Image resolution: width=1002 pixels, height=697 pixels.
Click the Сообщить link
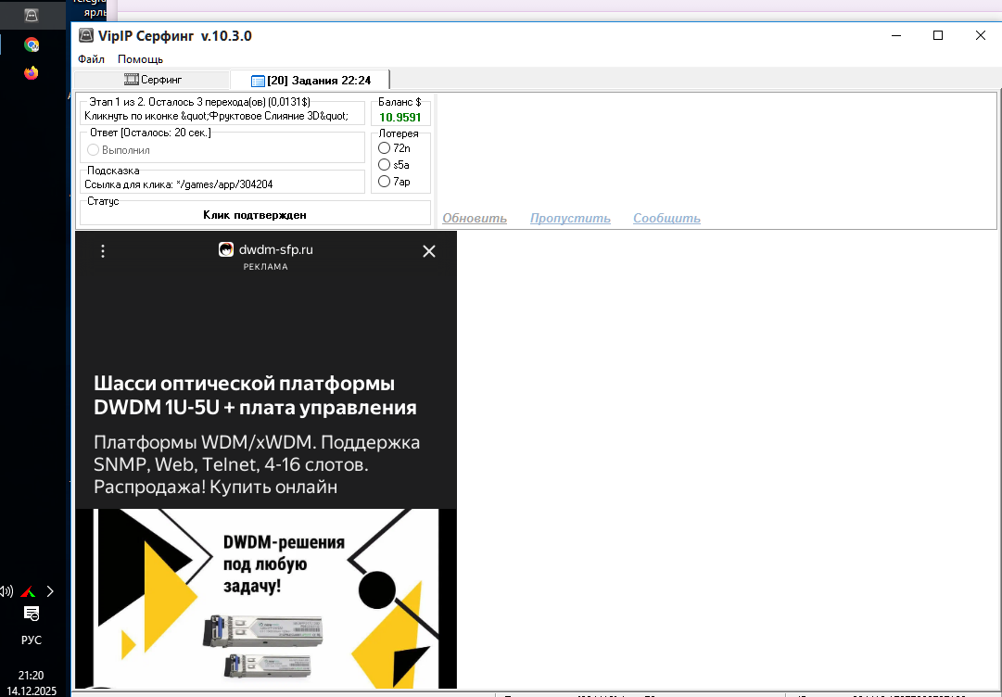coord(666,219)
